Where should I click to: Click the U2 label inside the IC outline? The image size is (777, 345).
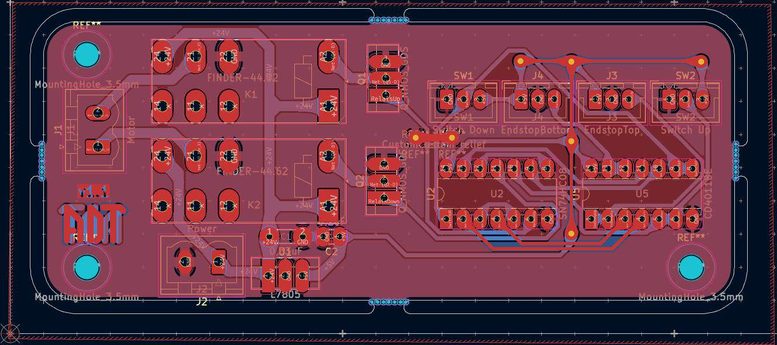tap(497, 194)
